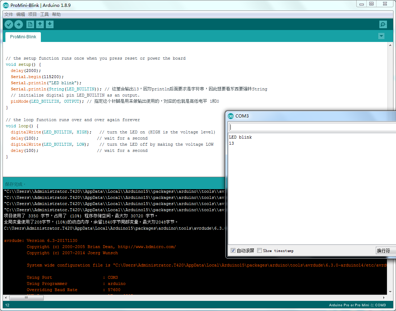Click the delay(2000); code line
Image resolution: width=396 pixels, height=311 pixels.
point(26,71)
